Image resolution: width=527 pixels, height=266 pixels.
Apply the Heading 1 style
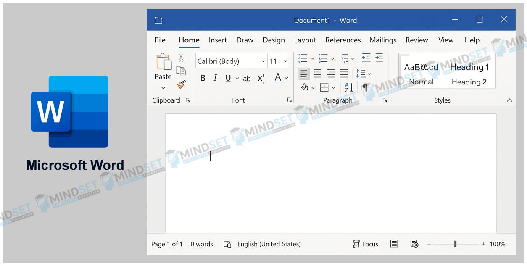pyautogui.click(x=469, y=67)
